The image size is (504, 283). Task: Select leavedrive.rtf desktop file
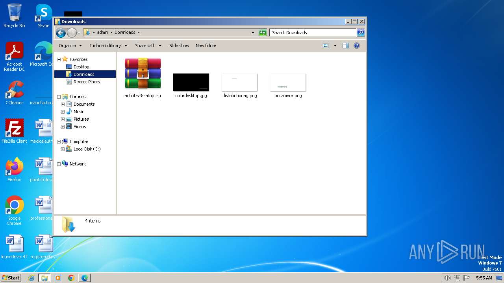click(x=14, y=247)
